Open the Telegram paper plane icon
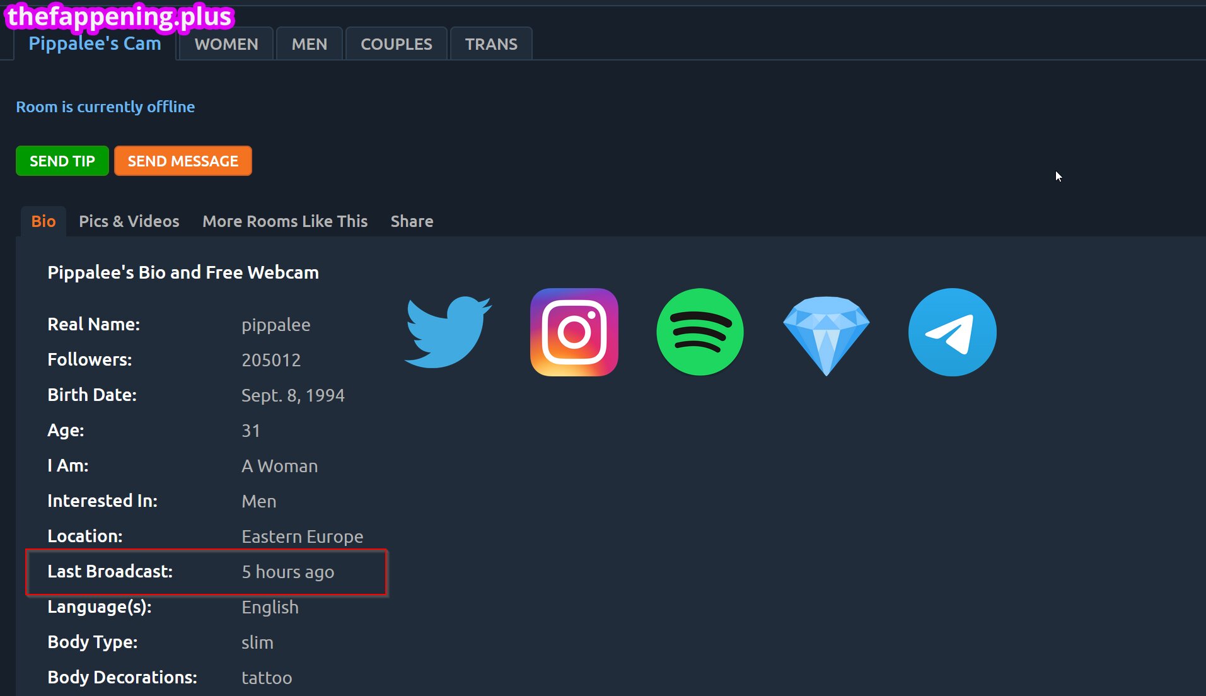This screenshot has width=1206, height=696. point(952,332)
